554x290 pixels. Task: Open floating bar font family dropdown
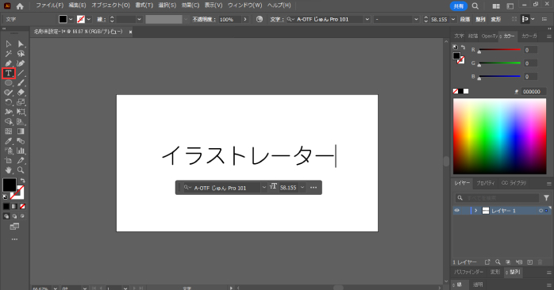(x=264, y=188)
